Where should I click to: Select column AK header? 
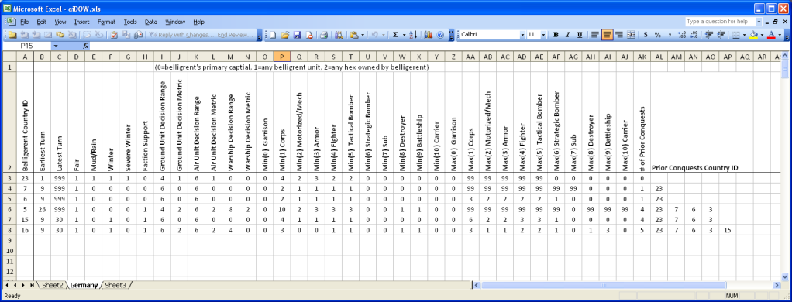click(x=642, y=57)
